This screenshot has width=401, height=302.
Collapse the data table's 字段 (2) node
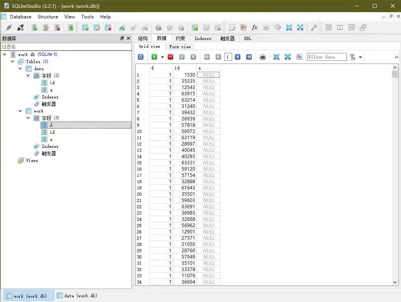28,76
